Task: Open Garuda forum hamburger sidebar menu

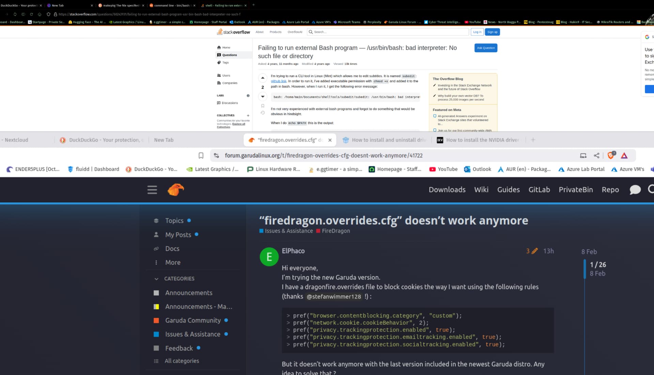Action: click(x=152, y=190)
